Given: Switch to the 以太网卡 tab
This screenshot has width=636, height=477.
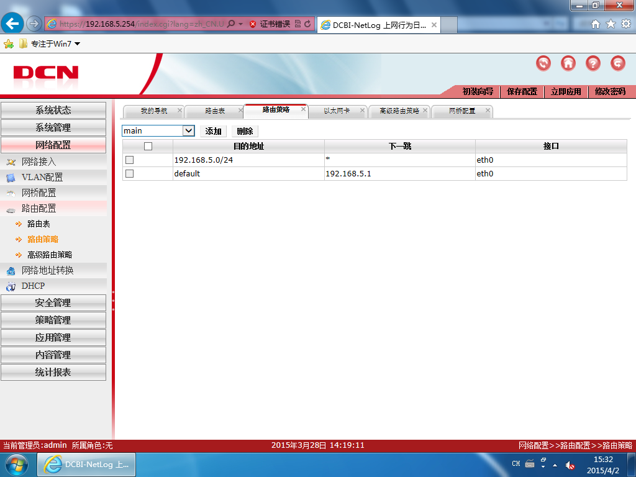Looking at the screenshot, I should (337, 111).
